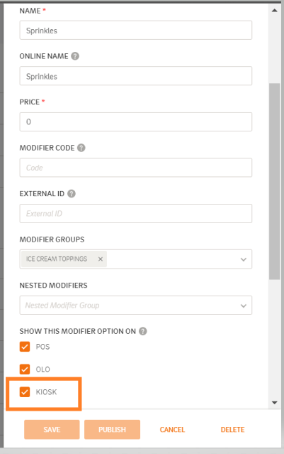Click the Publish button
Screen dimensions: 284x454
[x=113, y=429]
